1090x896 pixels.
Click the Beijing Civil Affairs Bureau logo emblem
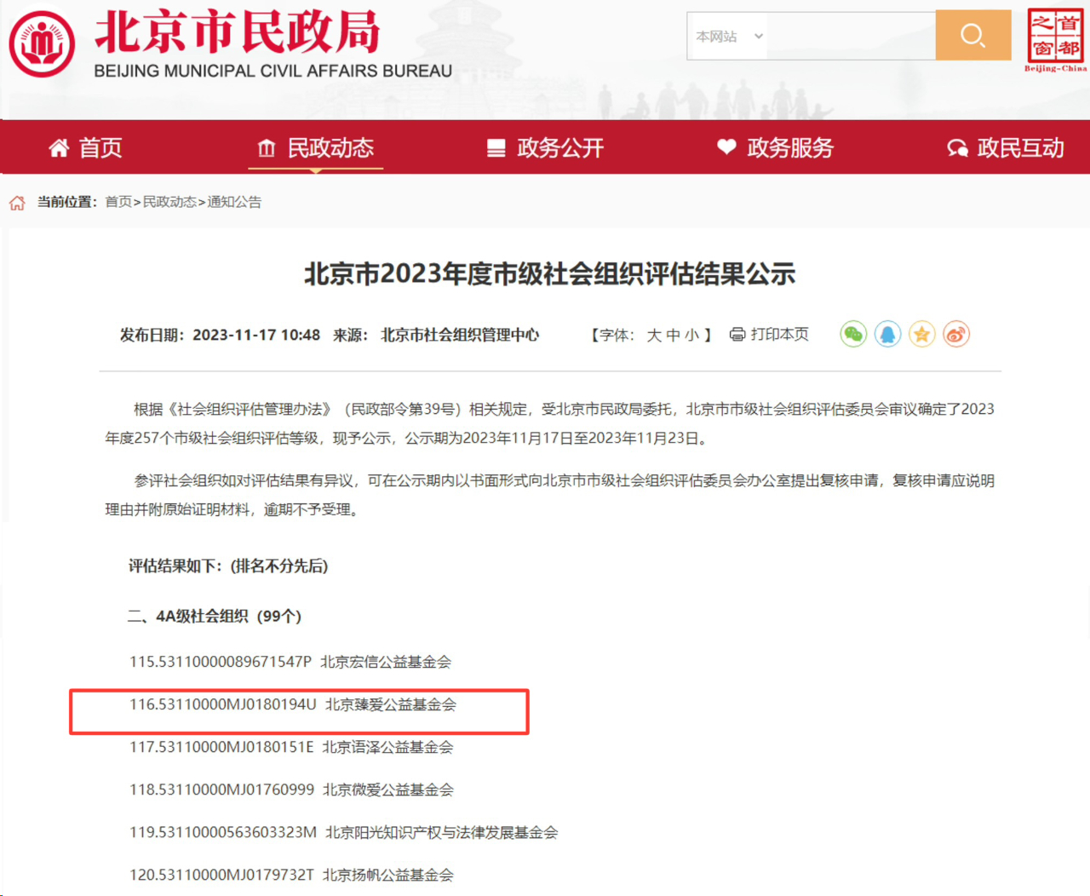[42, 43]
